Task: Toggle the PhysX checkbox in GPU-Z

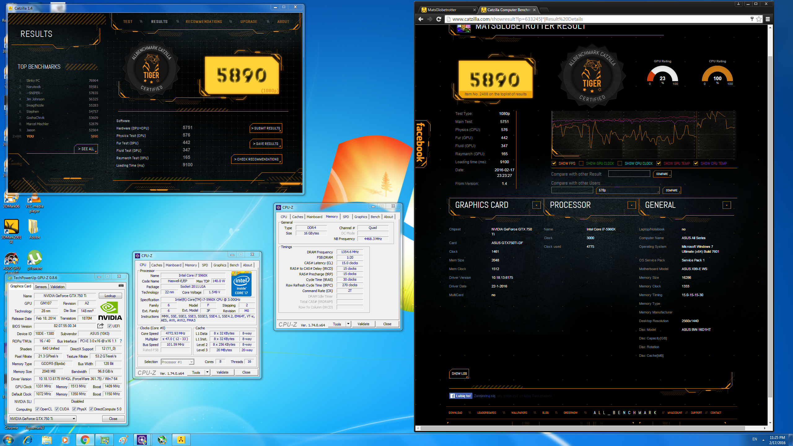Action: (x=74, y=409)
